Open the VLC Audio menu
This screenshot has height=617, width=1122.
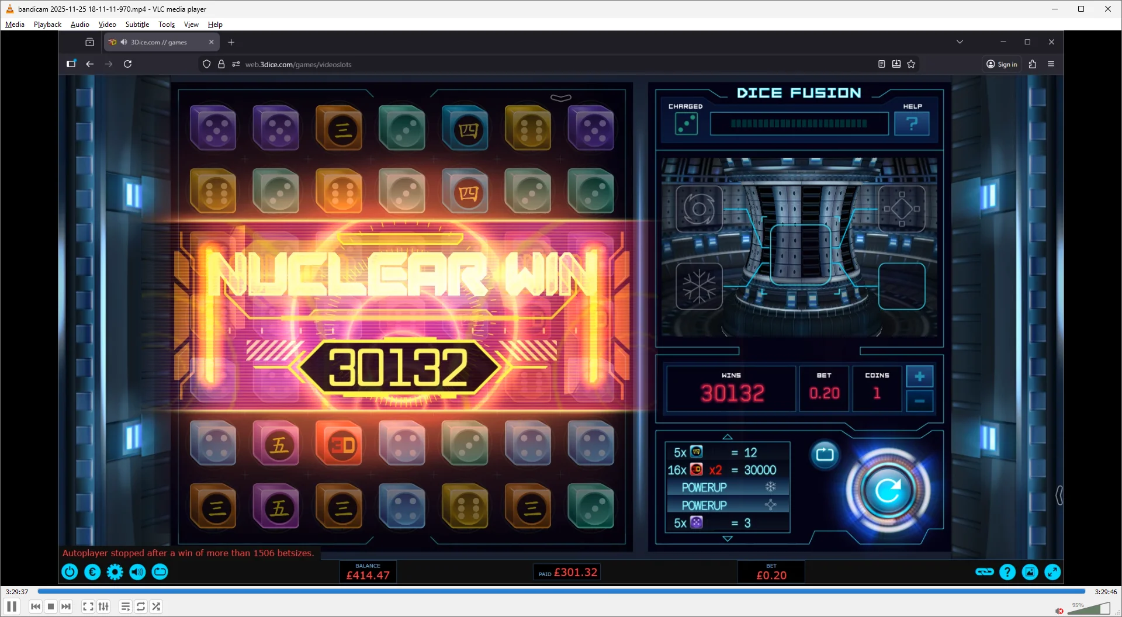pyautogui.click(x=80, y=25)
